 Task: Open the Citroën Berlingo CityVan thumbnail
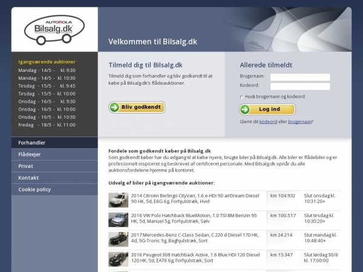119,200
